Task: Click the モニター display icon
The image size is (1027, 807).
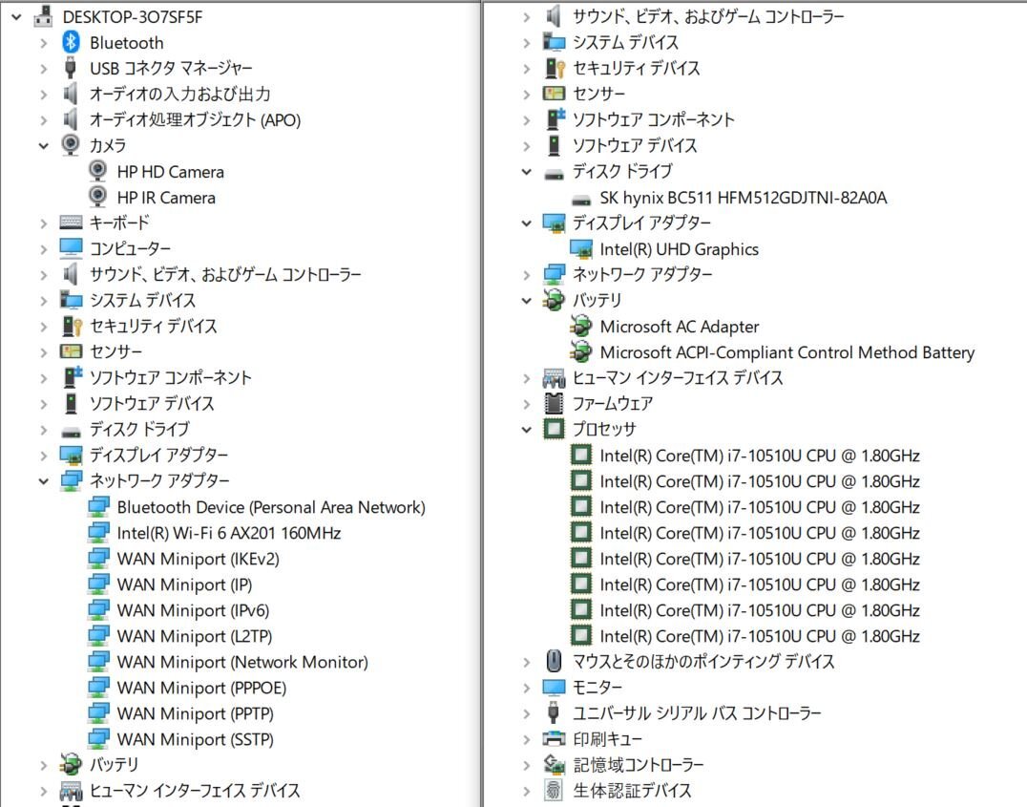Action: click(555, 687)
